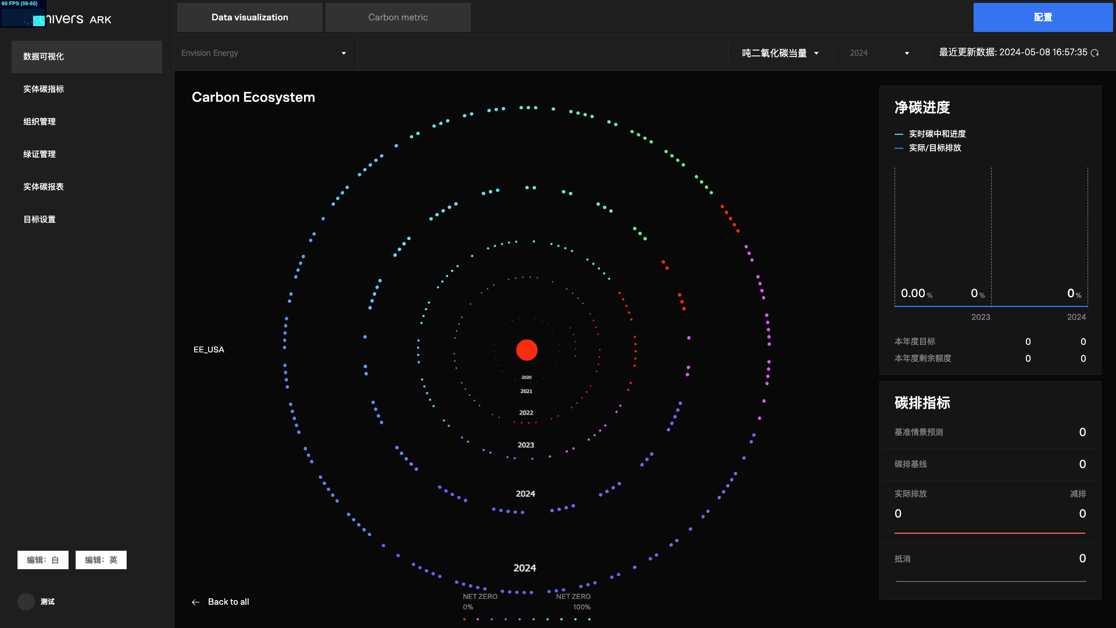This screenshot has height=628, width=1116.
Task: Expand the 吨二氧化碳当量 unit dropdown
Action: click(x=780, y=53)
